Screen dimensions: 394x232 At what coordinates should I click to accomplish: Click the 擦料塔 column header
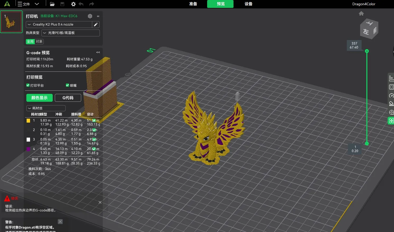[x=76, y=114]
